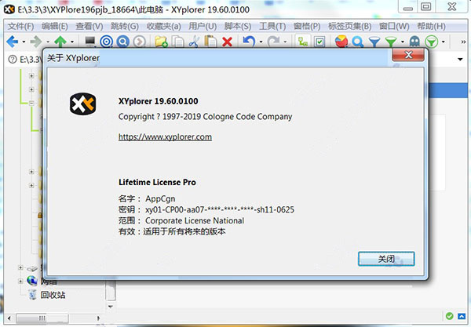
Task: Click the tree scrollbar left arrow
Action: click(x=9, y=318)
